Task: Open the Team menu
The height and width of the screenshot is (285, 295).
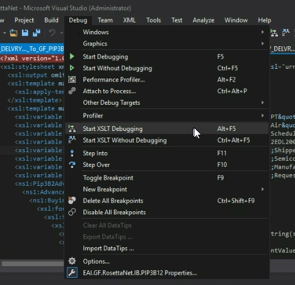Action: click(x=105, y=20)
